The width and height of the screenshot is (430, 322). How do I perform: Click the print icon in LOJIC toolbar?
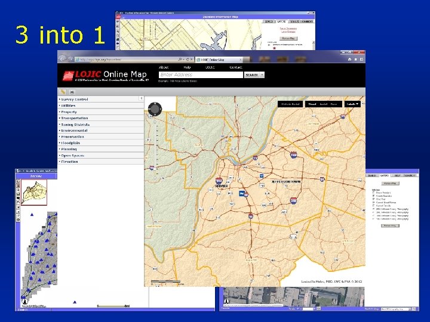72,92
